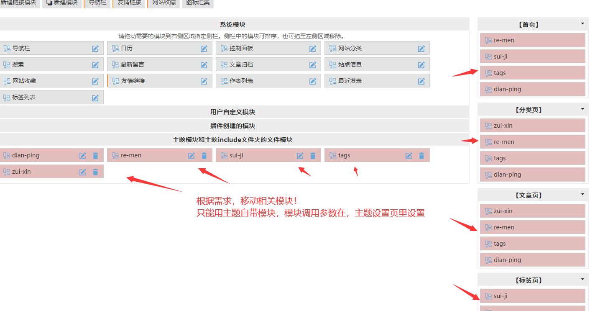The height and width of the screenshot is (311, 590).
Task: Select re-men in the 【首页】 sidebar
Action: click(x=533, y=40)
